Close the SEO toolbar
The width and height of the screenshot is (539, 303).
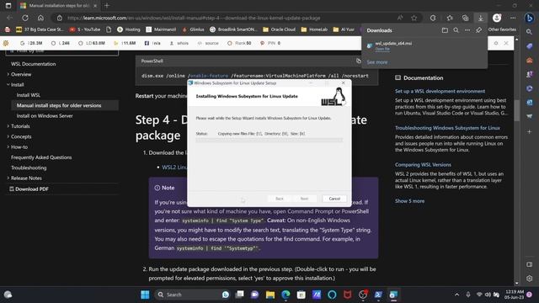tap(506, 43)
